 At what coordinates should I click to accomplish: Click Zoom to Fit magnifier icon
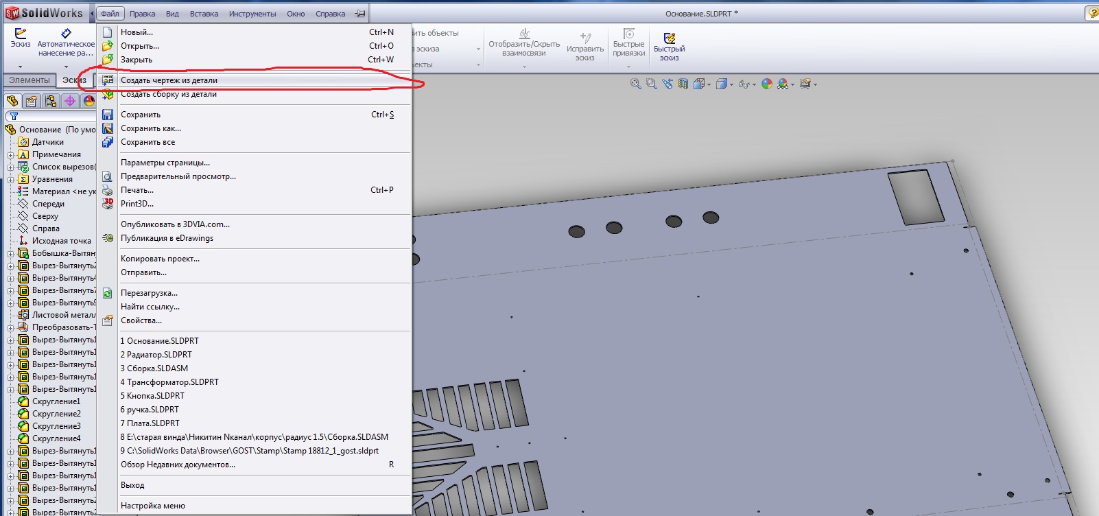coord(636,84)
